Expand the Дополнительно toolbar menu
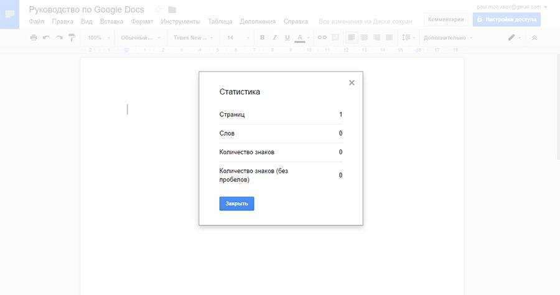 tap(448, 37)
